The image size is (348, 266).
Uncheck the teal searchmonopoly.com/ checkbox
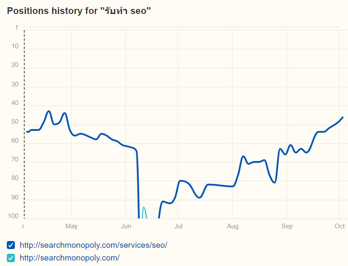(x=11, y=258)
